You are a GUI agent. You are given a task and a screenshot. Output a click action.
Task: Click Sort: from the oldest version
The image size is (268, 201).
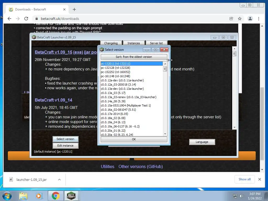[x=134, y=57]
